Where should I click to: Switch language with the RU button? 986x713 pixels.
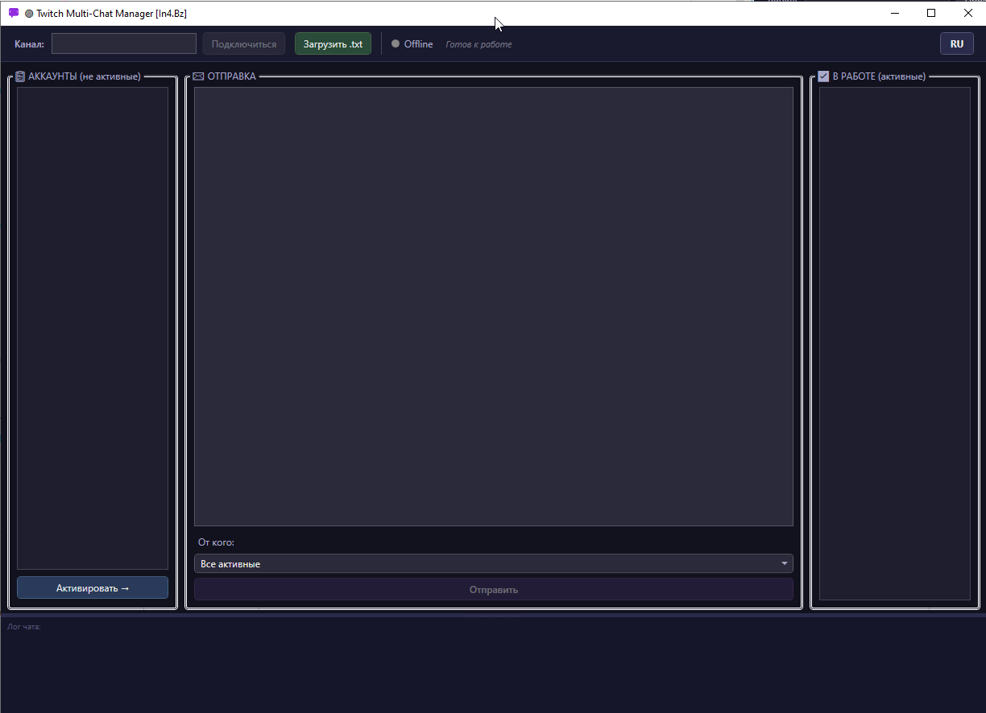[956, 44]
